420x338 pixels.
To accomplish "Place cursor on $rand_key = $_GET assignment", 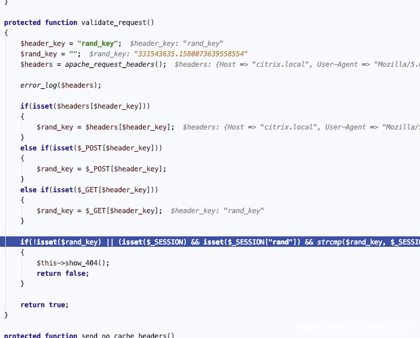I will pyautogui.click(x=99, y=211).
